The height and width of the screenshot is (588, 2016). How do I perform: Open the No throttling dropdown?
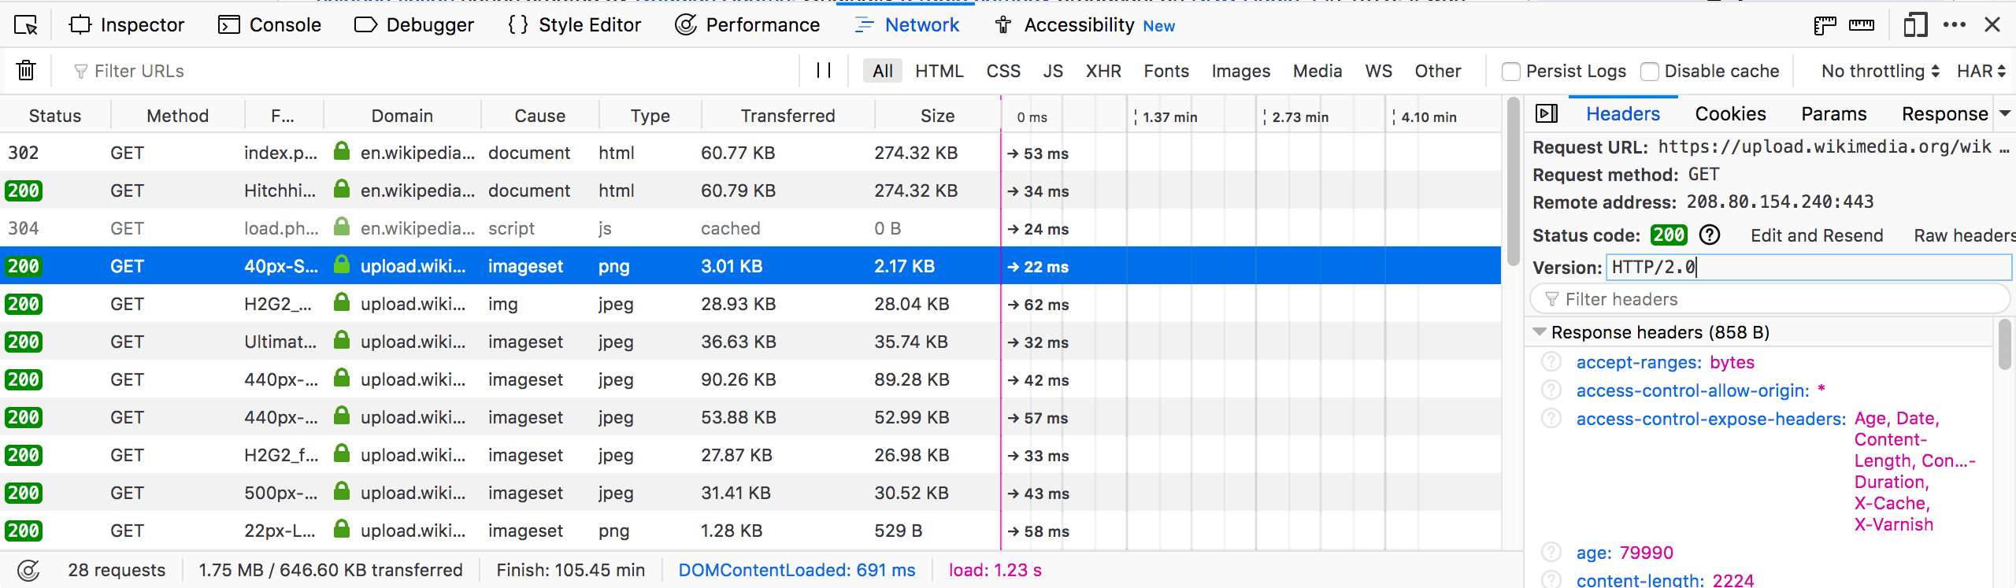click(x=1880, y=71)
